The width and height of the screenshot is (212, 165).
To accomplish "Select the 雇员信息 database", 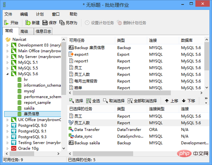I will point(33,114).
